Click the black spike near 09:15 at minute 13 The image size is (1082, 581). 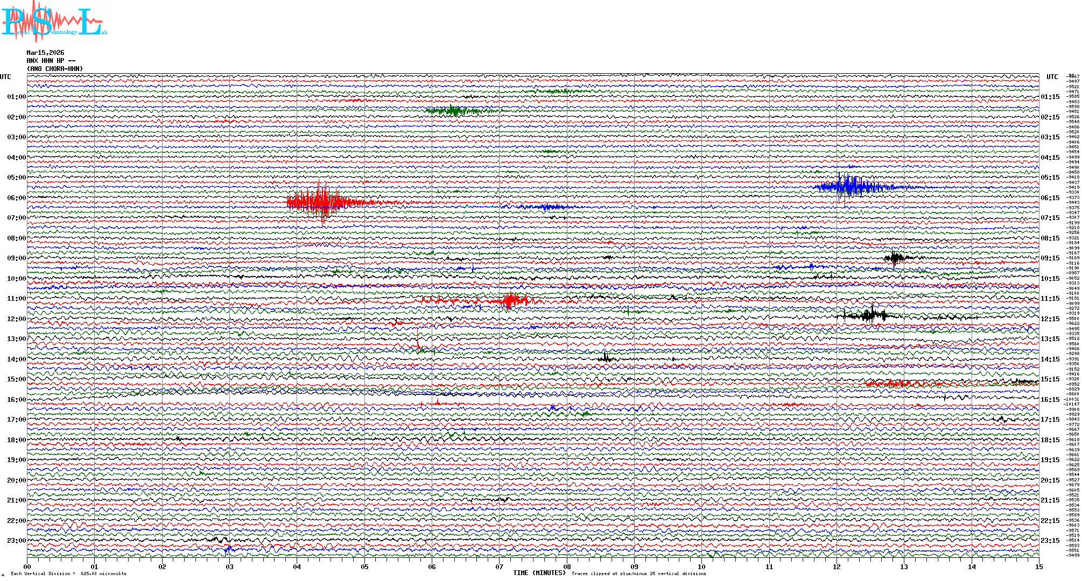895,258
